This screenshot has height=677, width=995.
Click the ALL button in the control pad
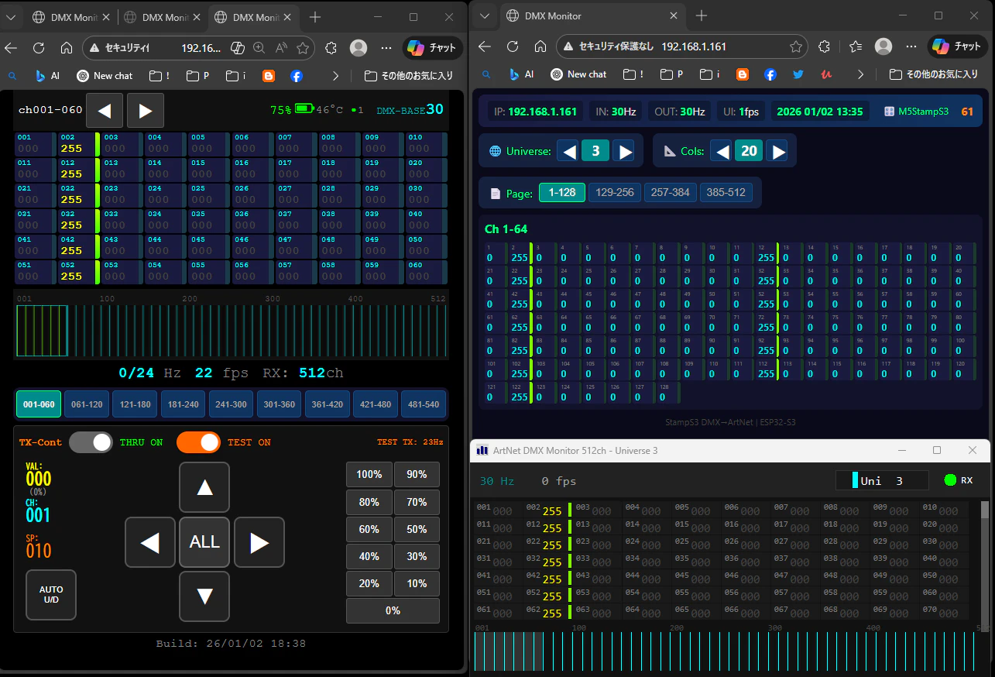pyautogui.click(x=204, y=542)
